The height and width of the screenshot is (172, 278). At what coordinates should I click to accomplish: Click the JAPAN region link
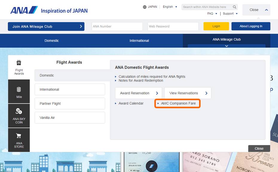tap(152, 7)
